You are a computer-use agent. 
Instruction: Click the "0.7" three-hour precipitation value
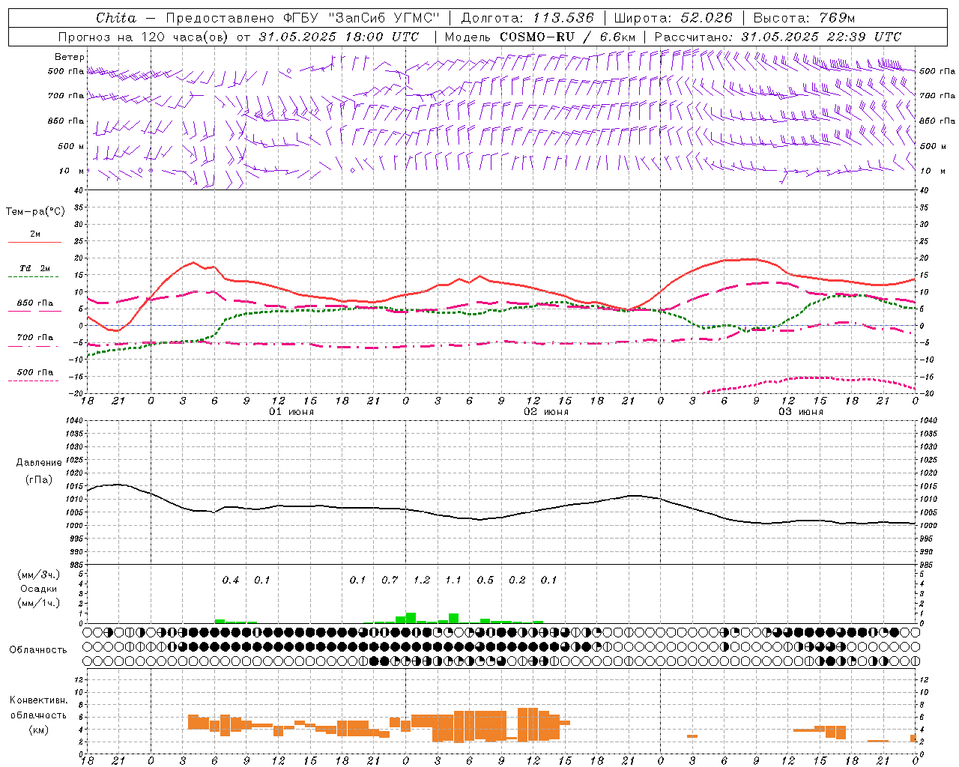390,580
